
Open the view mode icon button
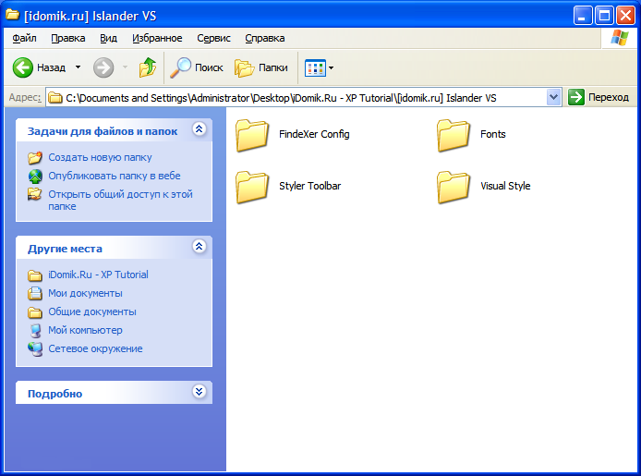point(315,67)
